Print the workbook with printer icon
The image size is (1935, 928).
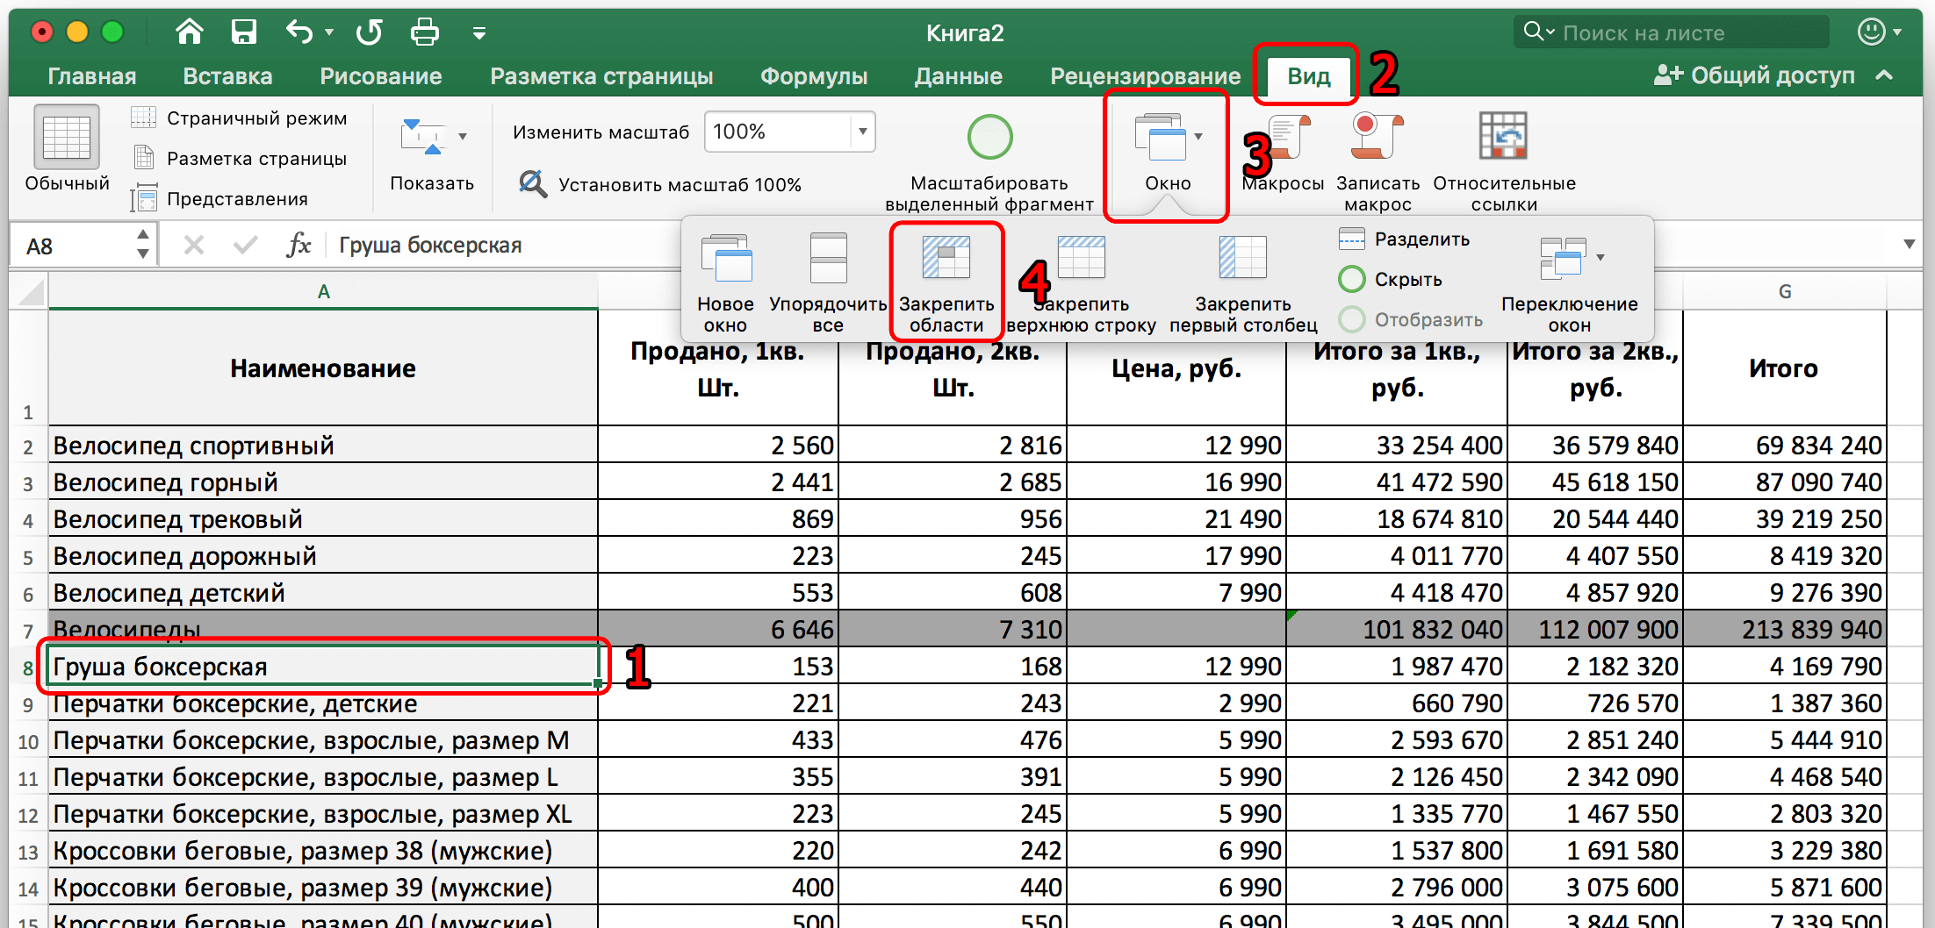pos(425,32)
